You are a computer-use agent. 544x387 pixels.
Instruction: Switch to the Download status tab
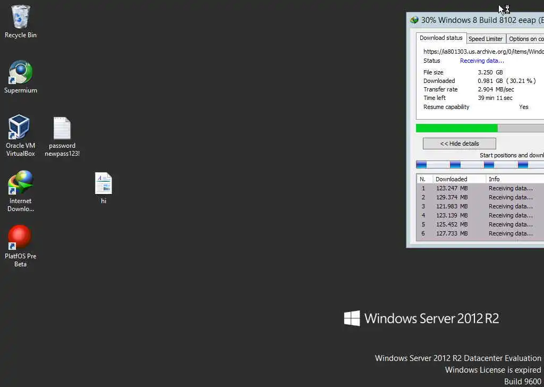441,38
